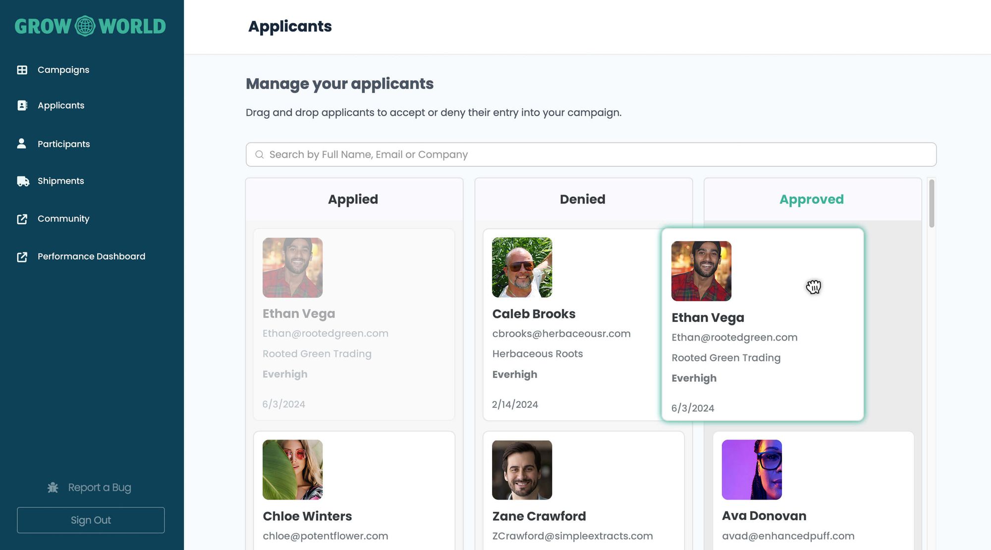991x550 pixels.
Task: Open the Campaigns menu item
Action: click(x=63, y=70)
